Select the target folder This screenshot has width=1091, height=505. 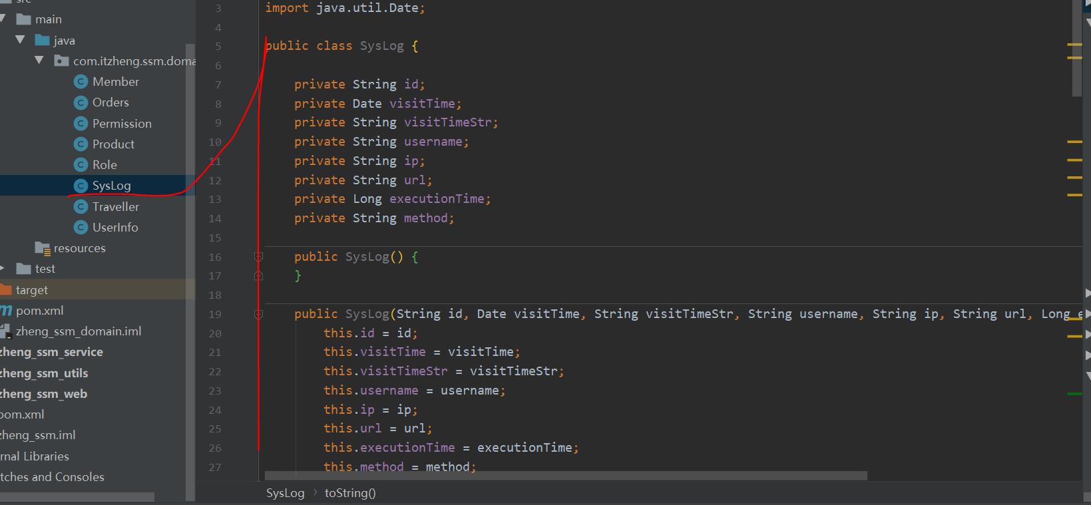(31, 290)
